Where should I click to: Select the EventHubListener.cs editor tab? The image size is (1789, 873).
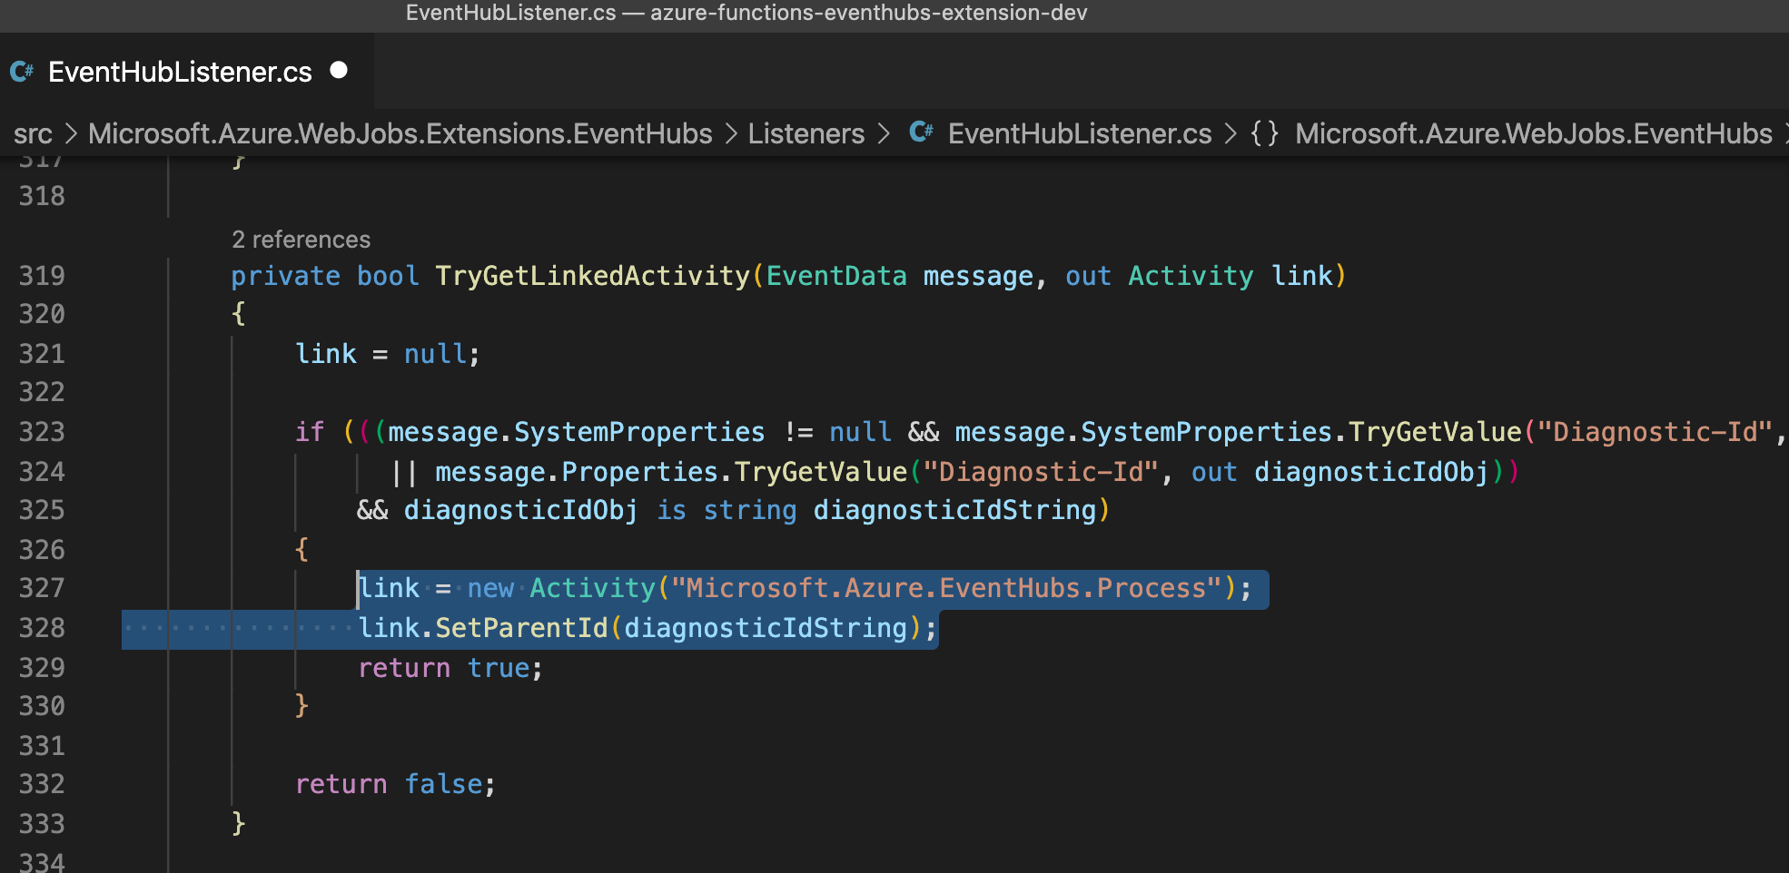pyautogui.click(x=178, y=71)
